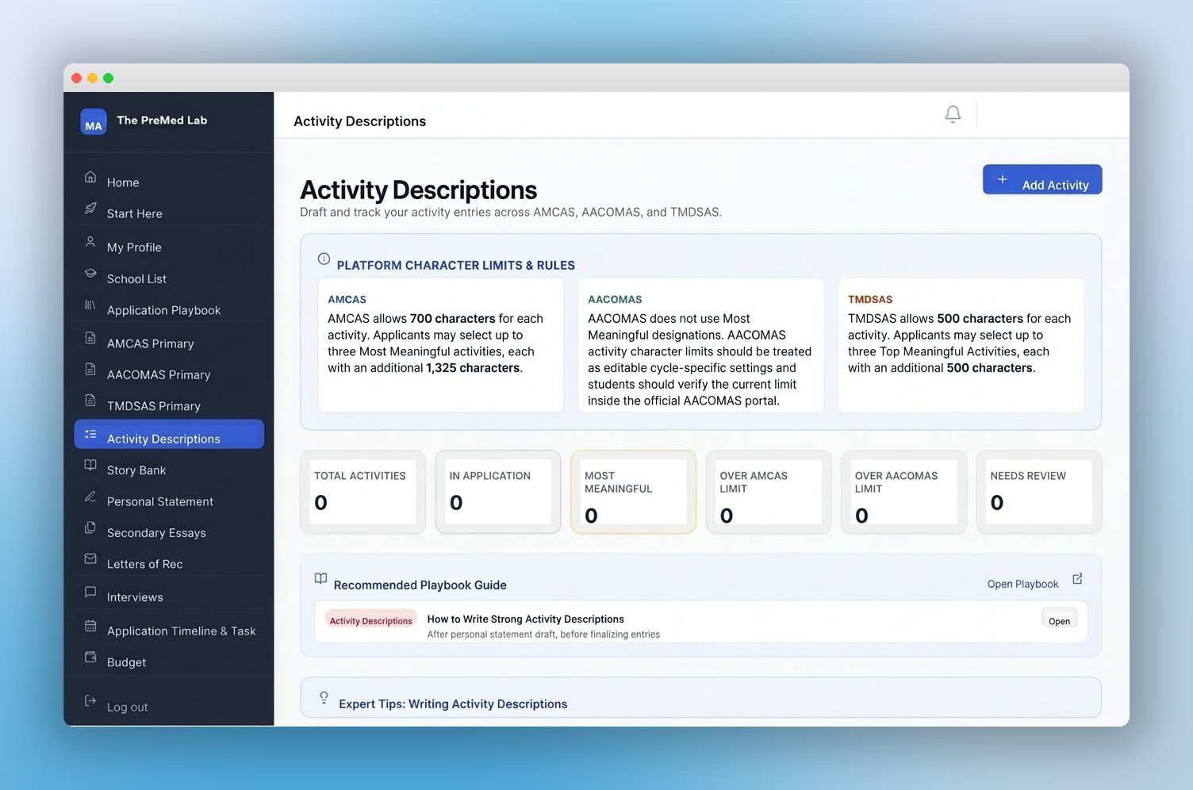Click the My Profile person icon
The image size is (1193, 790).
[90, 242]
